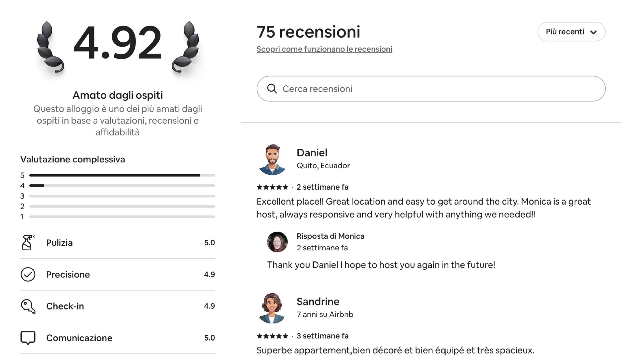Click the 5-star rating distribution bar
The image size is (624, 358).
[x=122, y=175]
